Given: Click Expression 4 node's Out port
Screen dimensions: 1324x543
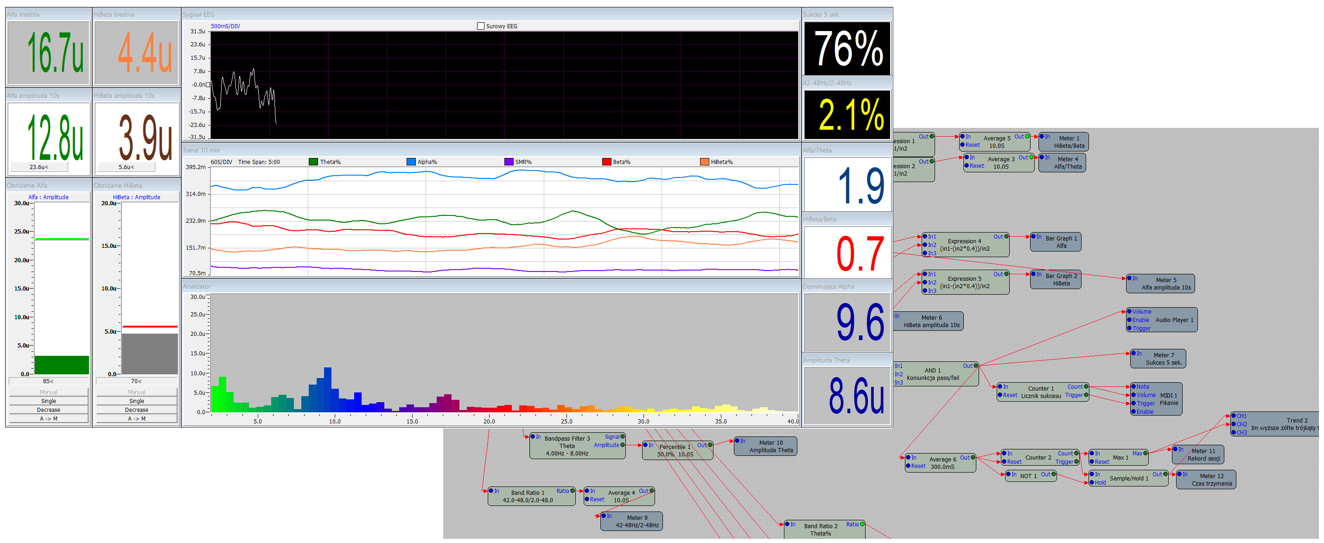Looking at the screenshot, I should tap(1006, 237).
